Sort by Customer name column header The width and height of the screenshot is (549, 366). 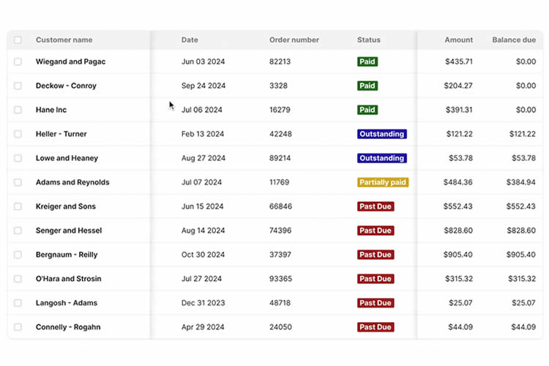[64, 40]
